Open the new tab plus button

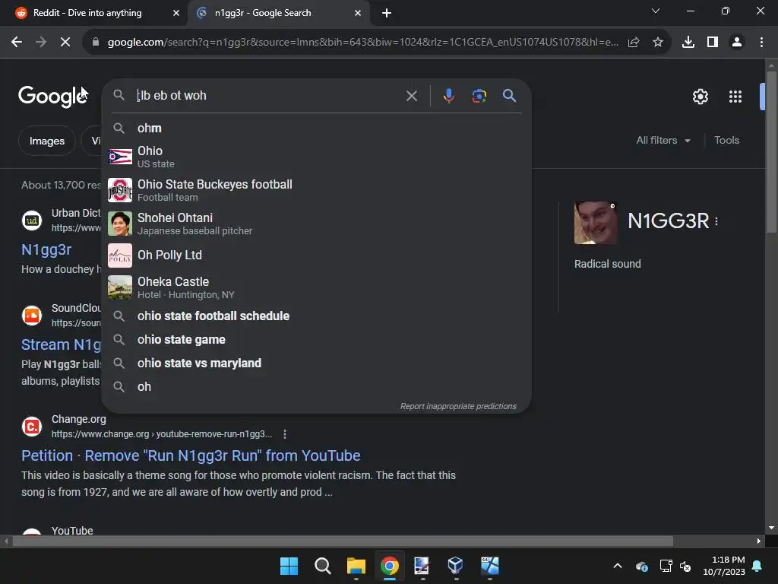[x=387, y=14]
